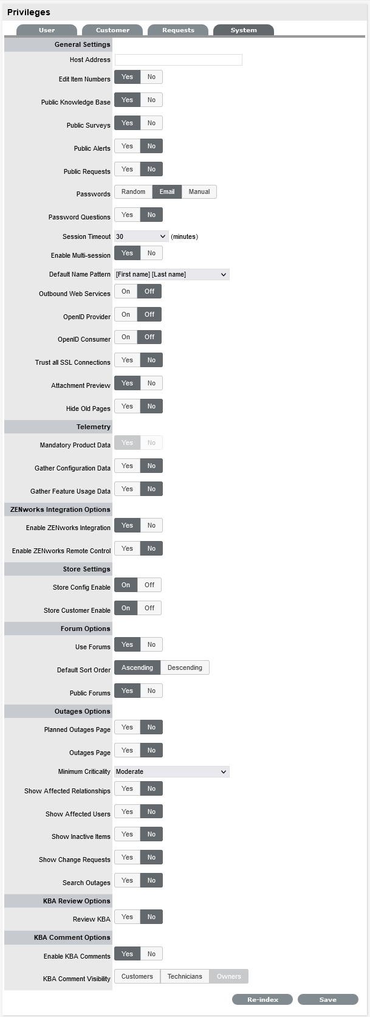This screenshot has width=370, height=1017.
Task: Set Edit Item Numbers to No
Action: coord(151,77)
